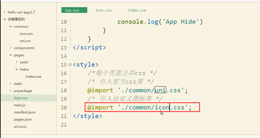
Task: Select the hello-uni-app1.7 project name
Action: click(x=22, y=12)
